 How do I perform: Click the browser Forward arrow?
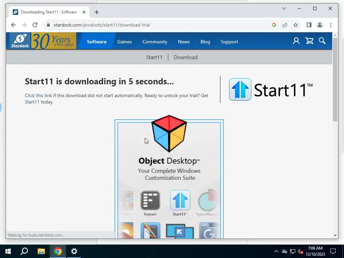(x=24, y=25)
